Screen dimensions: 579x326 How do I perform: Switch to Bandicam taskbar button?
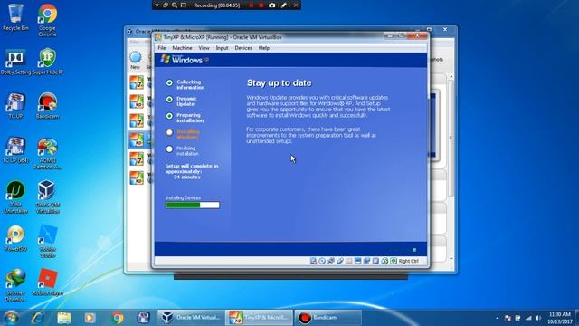click(x=327, y=318)
